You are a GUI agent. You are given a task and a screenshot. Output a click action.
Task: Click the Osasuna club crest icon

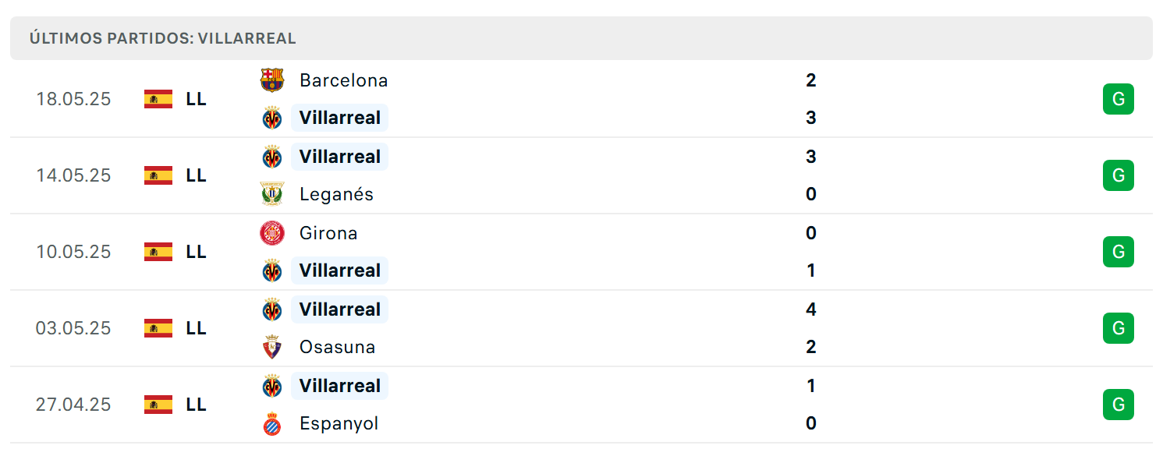coord(272,347)
